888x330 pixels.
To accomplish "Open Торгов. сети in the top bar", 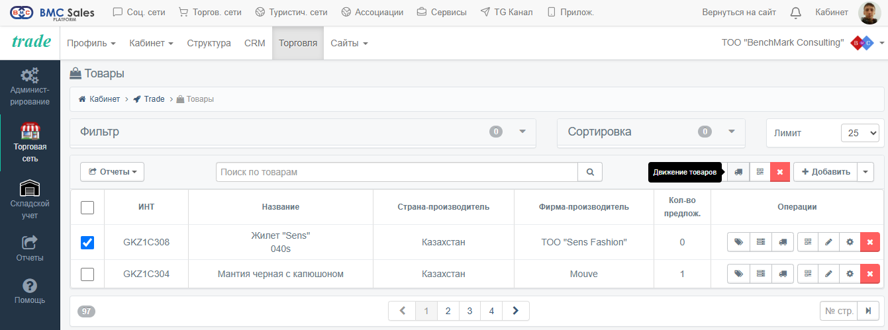I will click(x=210, y=12).
